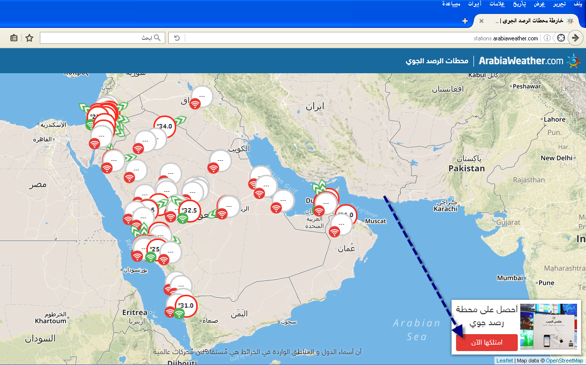
Task: Open a new tab with plus button
Action: coord(465,21)
